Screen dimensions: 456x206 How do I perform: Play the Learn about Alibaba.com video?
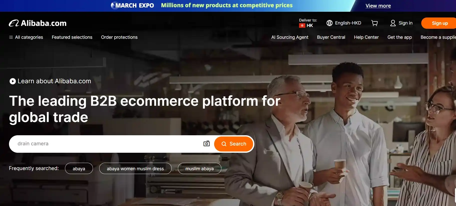[12, 81]
